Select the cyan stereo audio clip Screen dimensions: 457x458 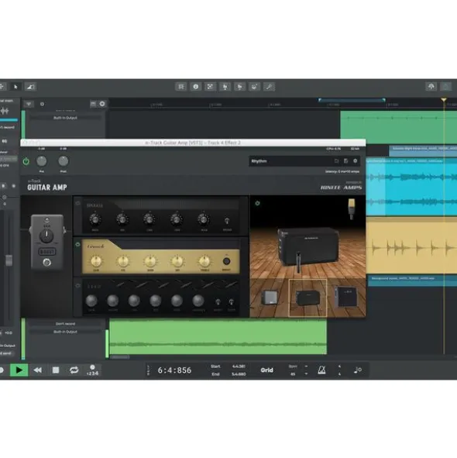coord(411,187)
